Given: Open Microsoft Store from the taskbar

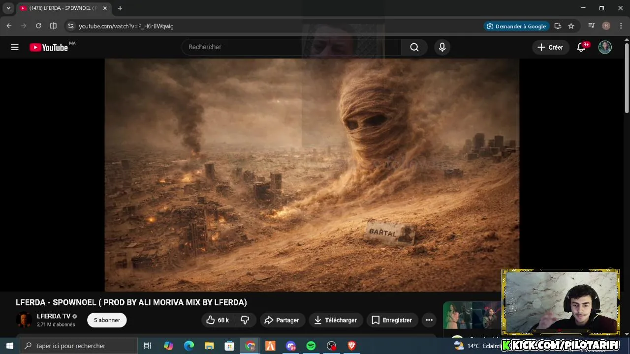Looking at the screenshot, I should (229, 346).
